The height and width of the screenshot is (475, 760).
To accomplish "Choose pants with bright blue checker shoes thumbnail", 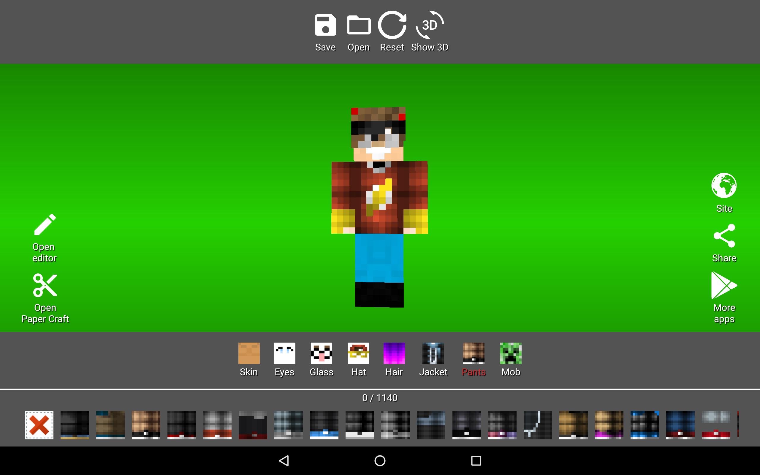I will 645,425.
